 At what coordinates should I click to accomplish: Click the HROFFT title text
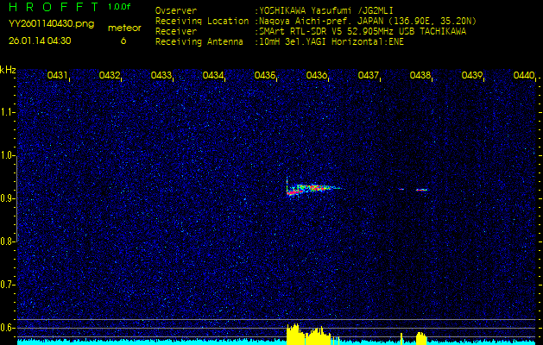pos(52,7)
